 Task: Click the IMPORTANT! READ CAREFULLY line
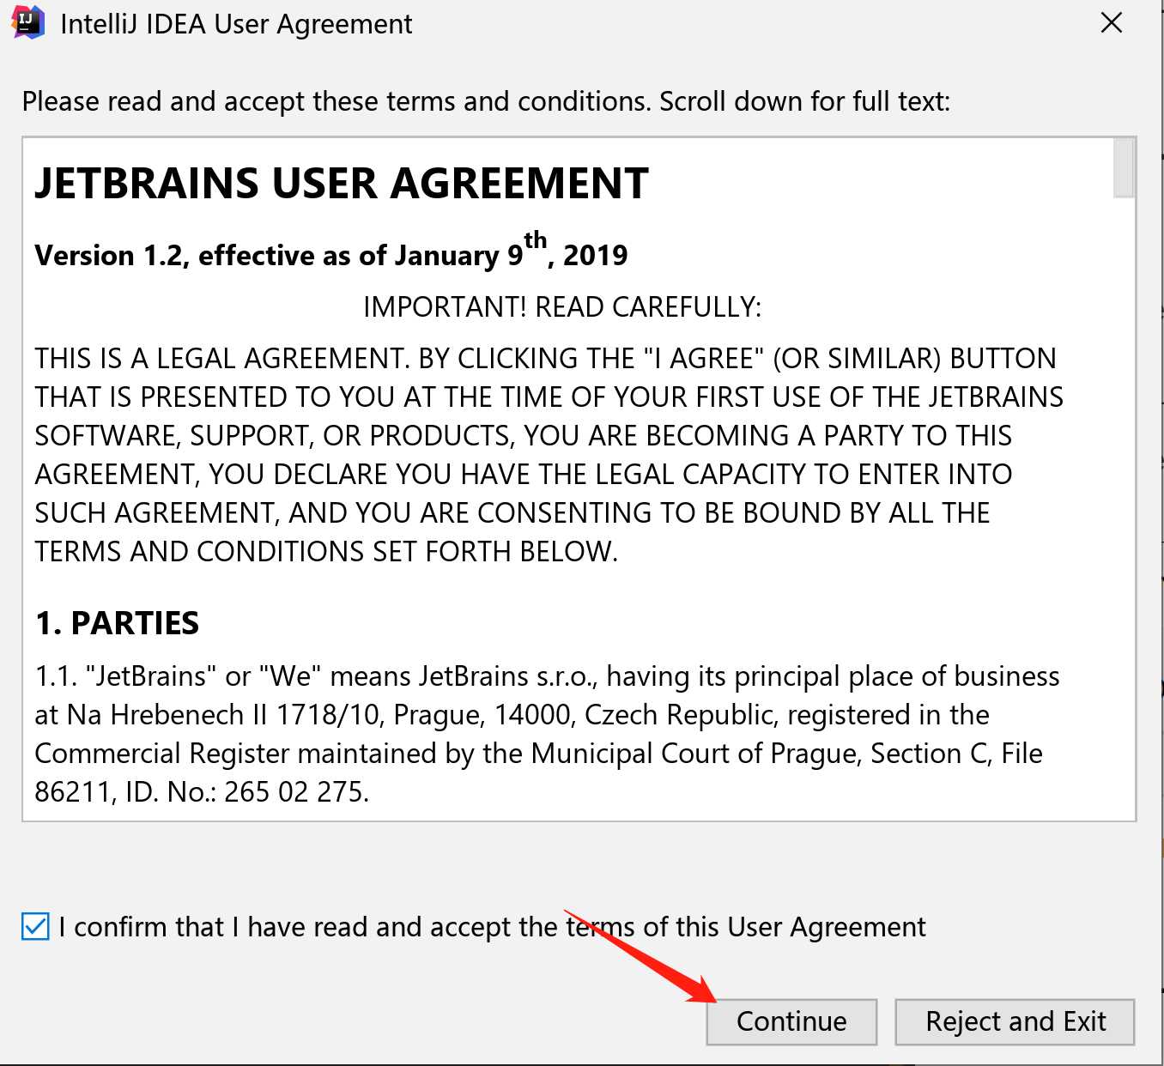tap(562, 307)
